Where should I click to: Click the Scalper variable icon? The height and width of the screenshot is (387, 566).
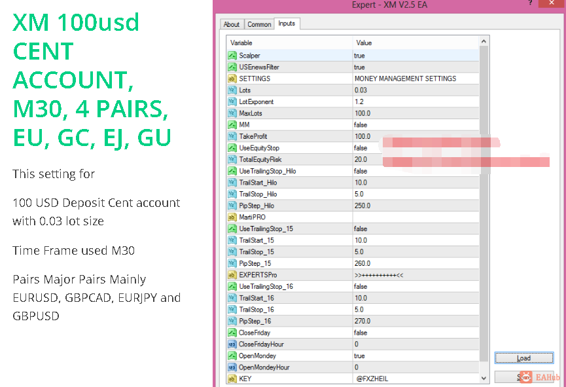pos(232,56)
